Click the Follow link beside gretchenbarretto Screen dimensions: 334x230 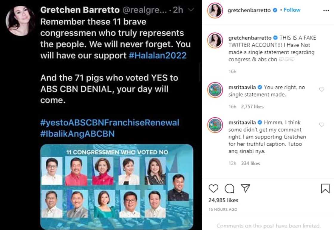coord(292,10)
